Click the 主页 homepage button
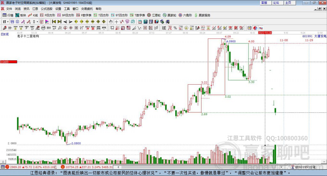Image resolution: width=327 pixels, height=176 pixels. point(290,3)
